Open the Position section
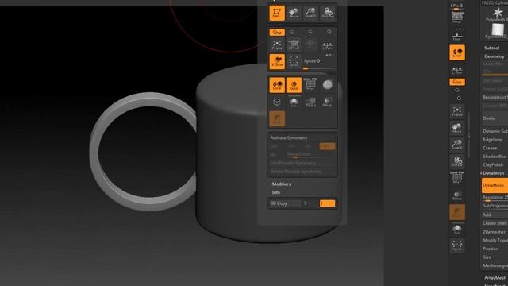Screen dimensions: 508x286 pyautogui.click(x=491, y=249)
